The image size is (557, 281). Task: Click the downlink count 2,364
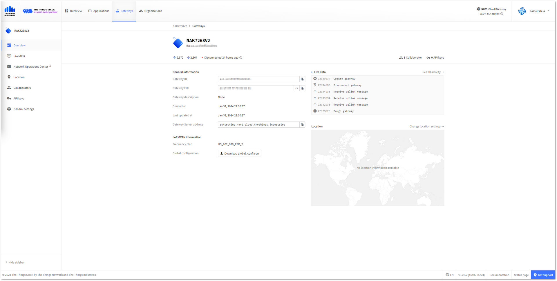[x=192, y=58]
